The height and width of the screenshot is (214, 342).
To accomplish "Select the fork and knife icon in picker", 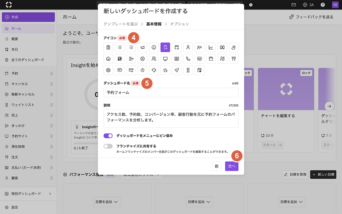I will coord(234,59).
